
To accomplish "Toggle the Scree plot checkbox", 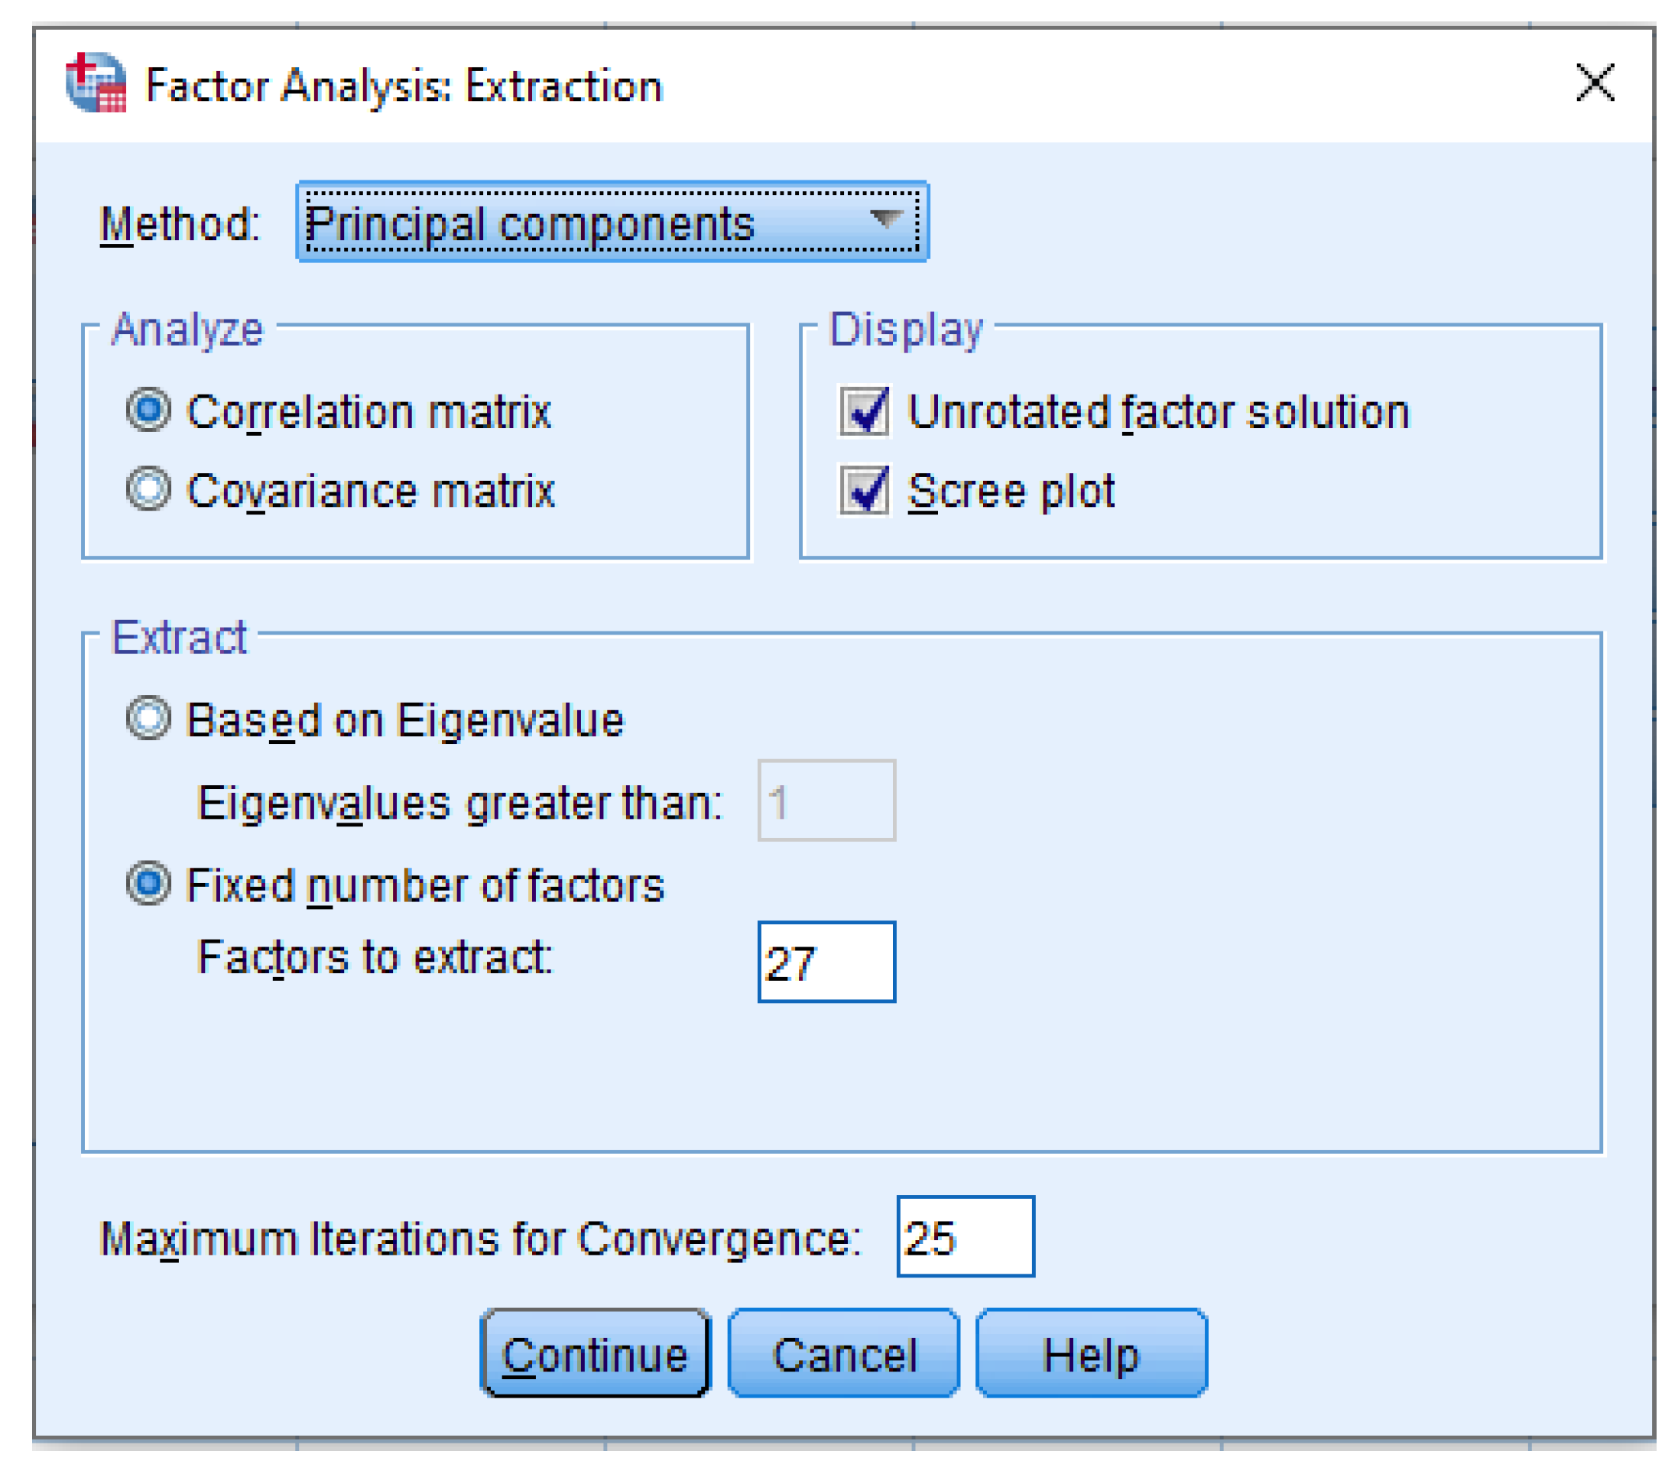I will click(x=864, y=490).
